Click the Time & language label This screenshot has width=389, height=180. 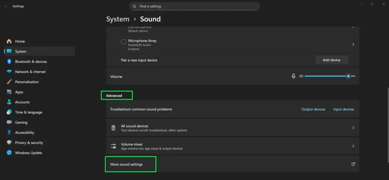tap(29, 112)
